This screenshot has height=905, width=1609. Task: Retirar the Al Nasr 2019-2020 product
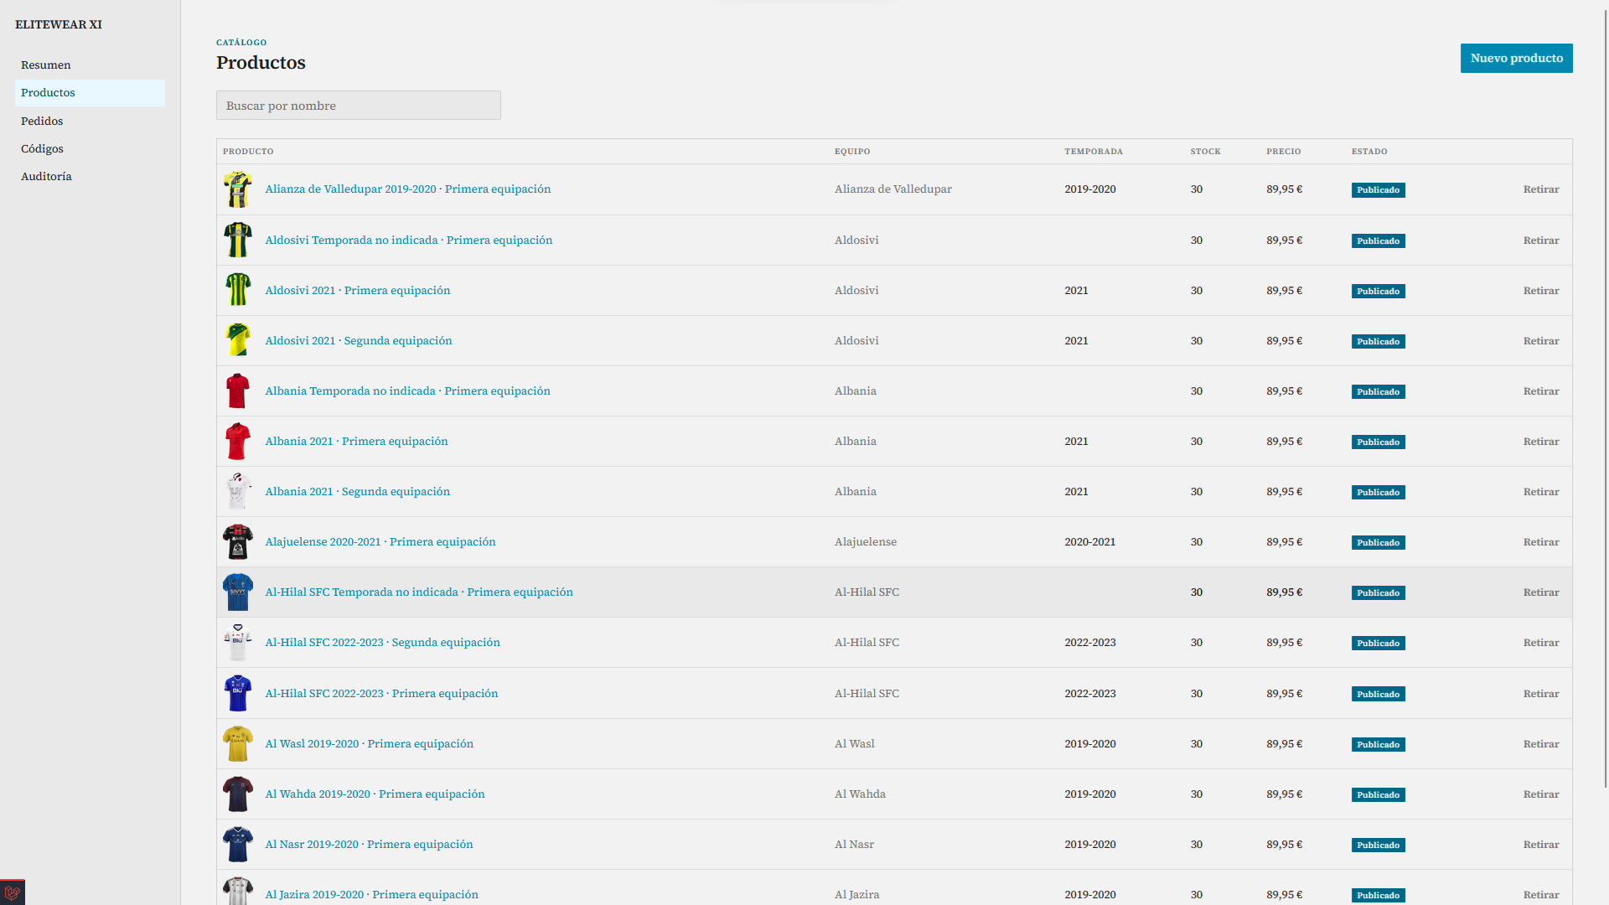coord(1541,845)
